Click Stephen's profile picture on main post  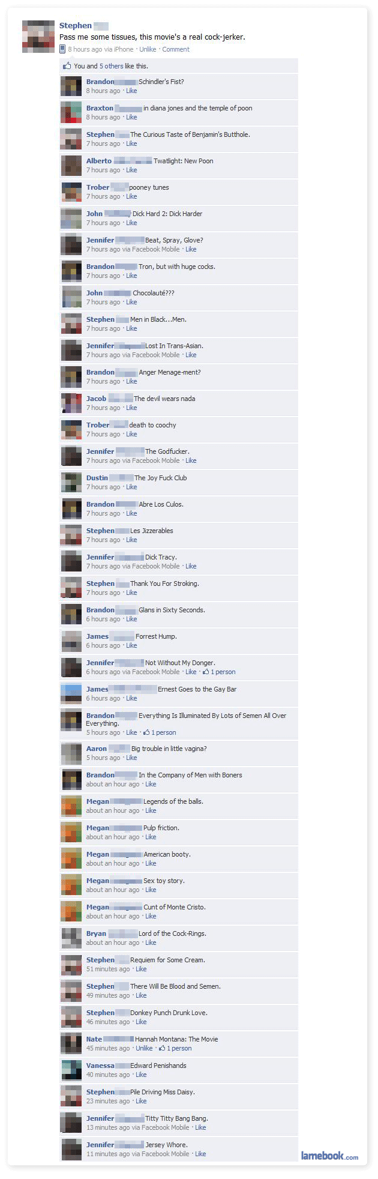point(38,37)
